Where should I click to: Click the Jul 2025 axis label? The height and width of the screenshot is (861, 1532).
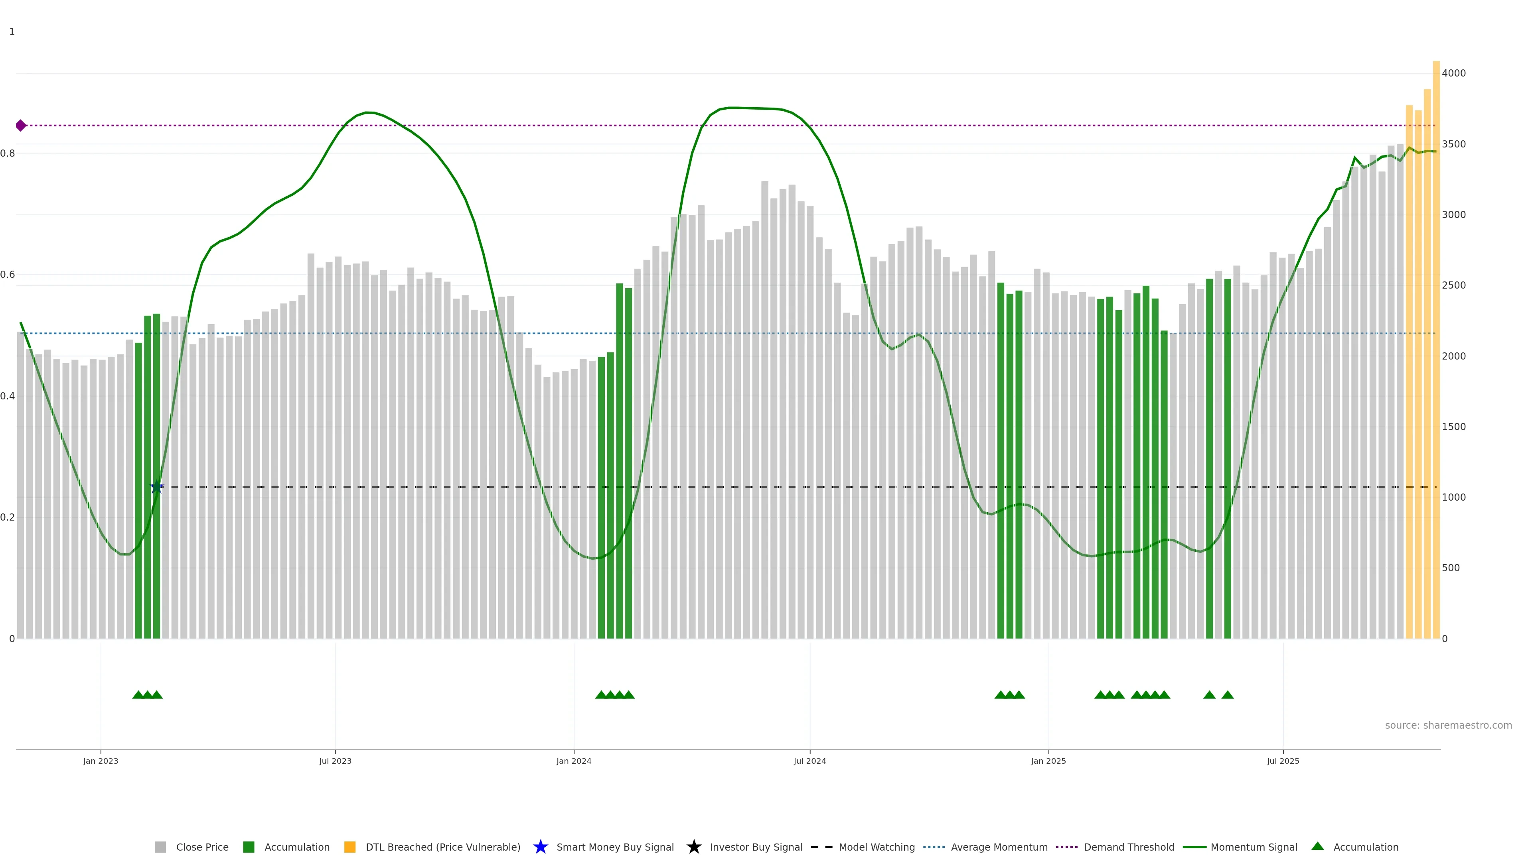1283,761
